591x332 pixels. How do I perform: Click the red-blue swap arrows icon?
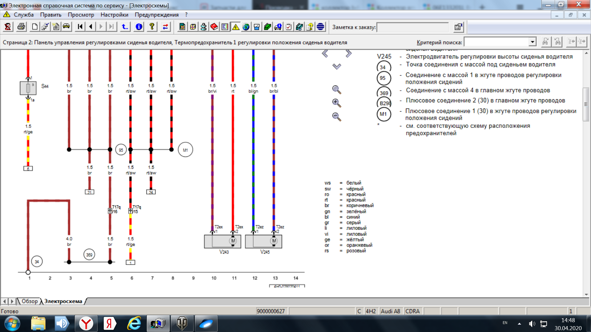(x=165, y=27)
